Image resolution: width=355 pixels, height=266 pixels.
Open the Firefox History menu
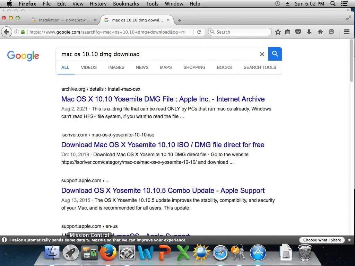tap(98, 4)
